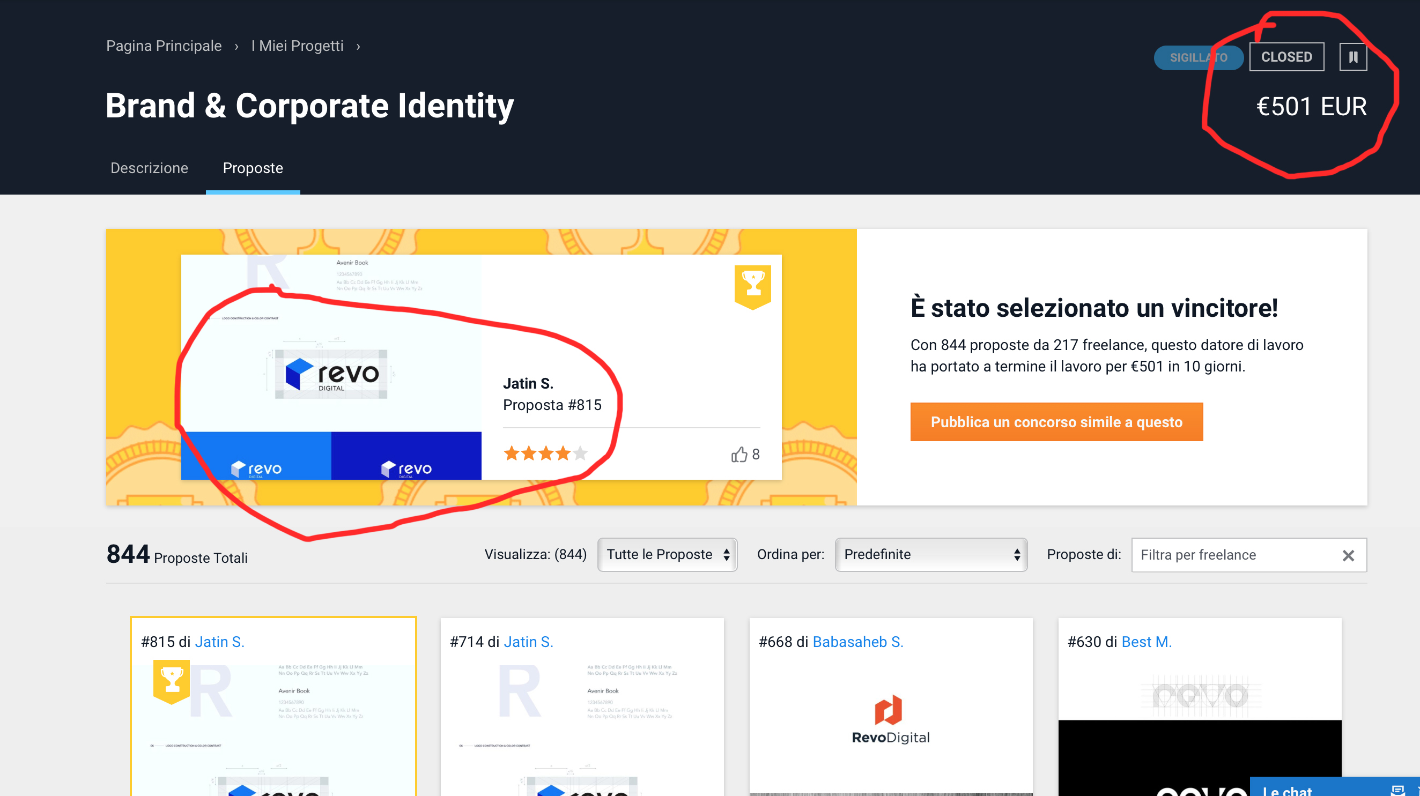
Task: Open the Predefinite sorting dropdown
Action: click(930, 555)
